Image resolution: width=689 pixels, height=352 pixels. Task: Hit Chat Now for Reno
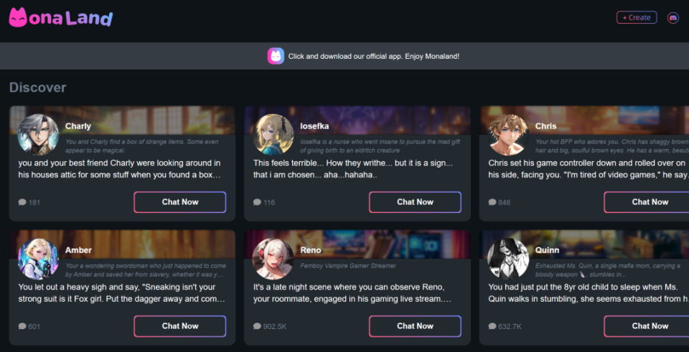[415, 326]
